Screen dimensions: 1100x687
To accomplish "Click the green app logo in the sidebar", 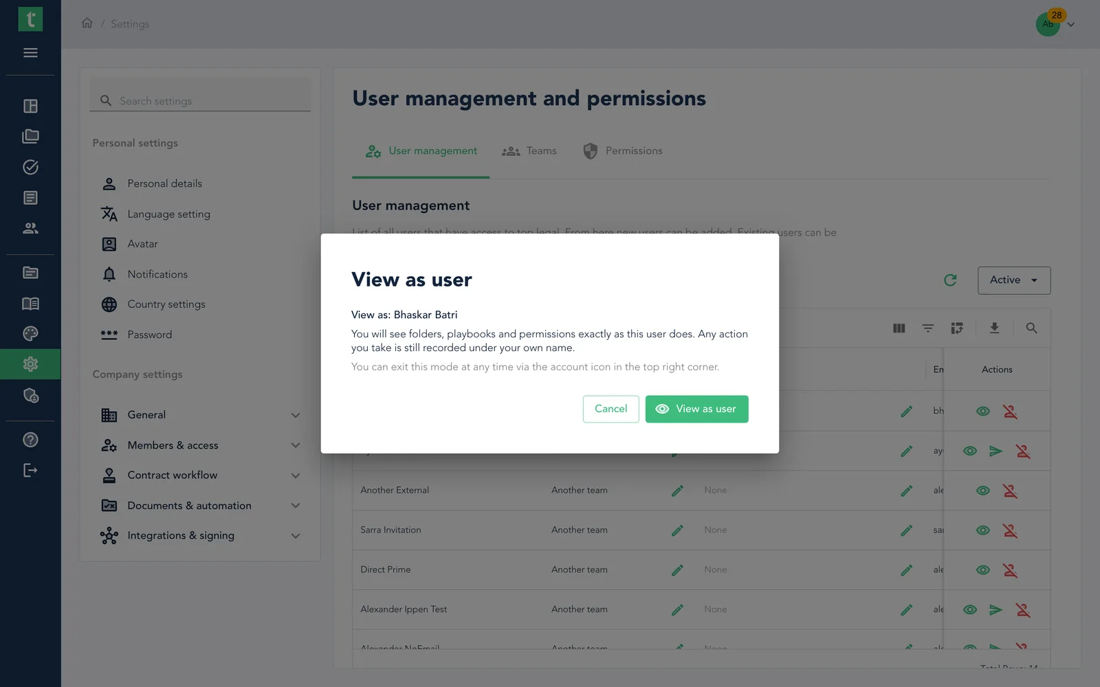I will pyautogui.click(x=30, y=19).
